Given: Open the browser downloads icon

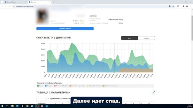Looking at the screenshot, I should 183,6.
